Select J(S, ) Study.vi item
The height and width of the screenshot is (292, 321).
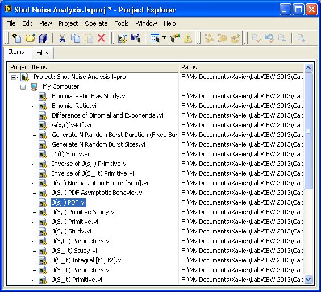click(72, 231)
